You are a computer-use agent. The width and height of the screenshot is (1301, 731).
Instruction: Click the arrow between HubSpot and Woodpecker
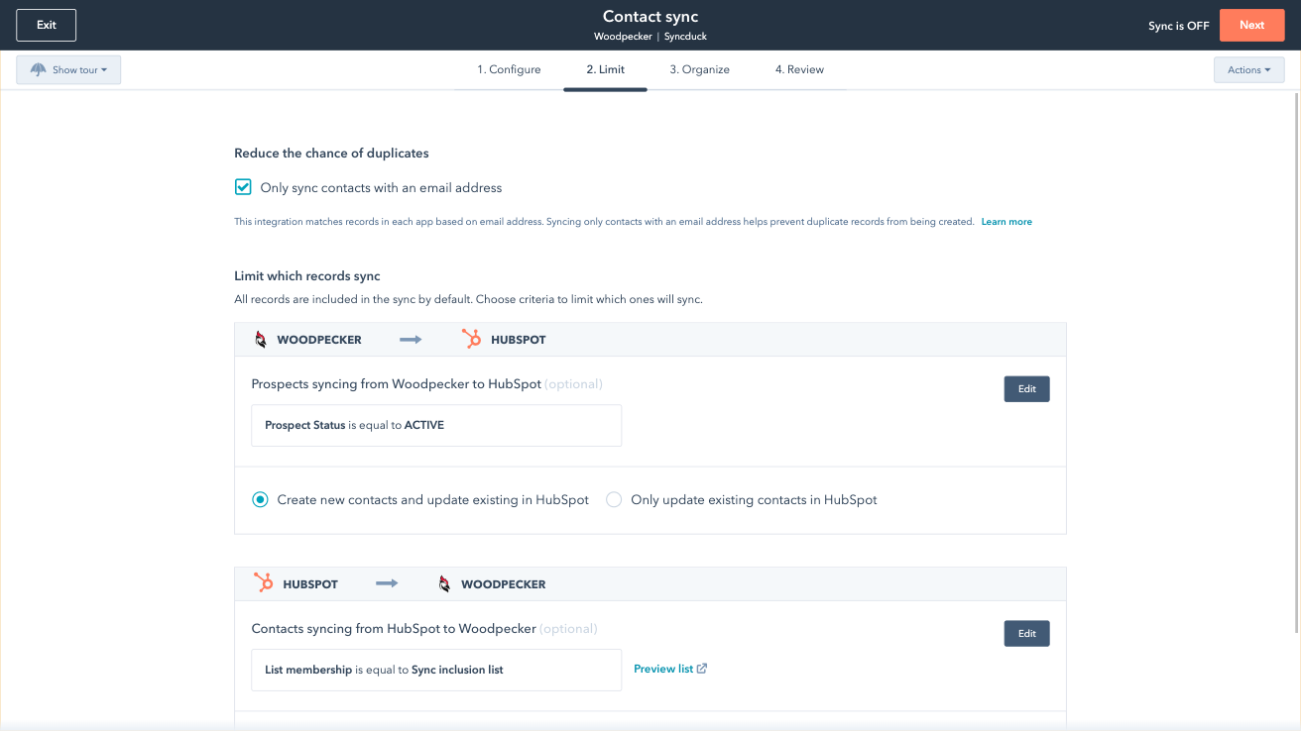click(x=387, y=583)
